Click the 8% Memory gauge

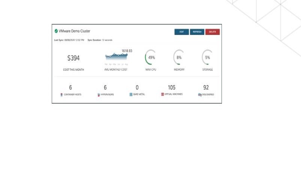[x=179, y=57]
